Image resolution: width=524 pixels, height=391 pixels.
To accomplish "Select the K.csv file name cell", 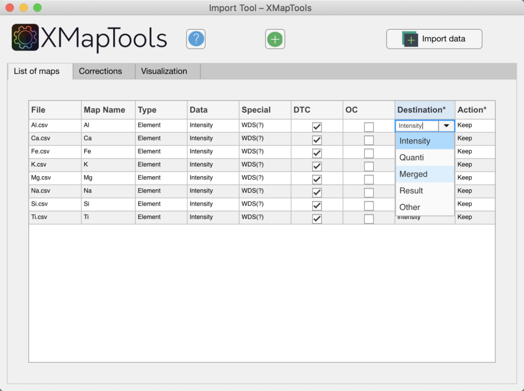I will click(55, 165).
